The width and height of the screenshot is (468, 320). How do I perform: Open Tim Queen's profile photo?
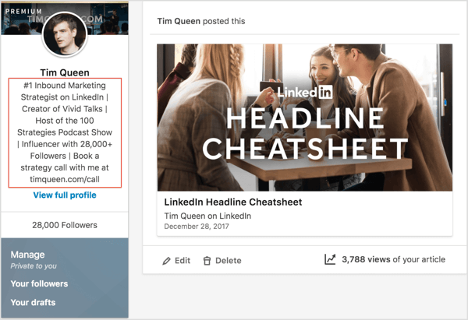65,34
